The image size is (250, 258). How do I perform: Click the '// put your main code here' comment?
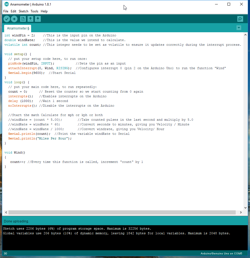(x=52, y=87)
